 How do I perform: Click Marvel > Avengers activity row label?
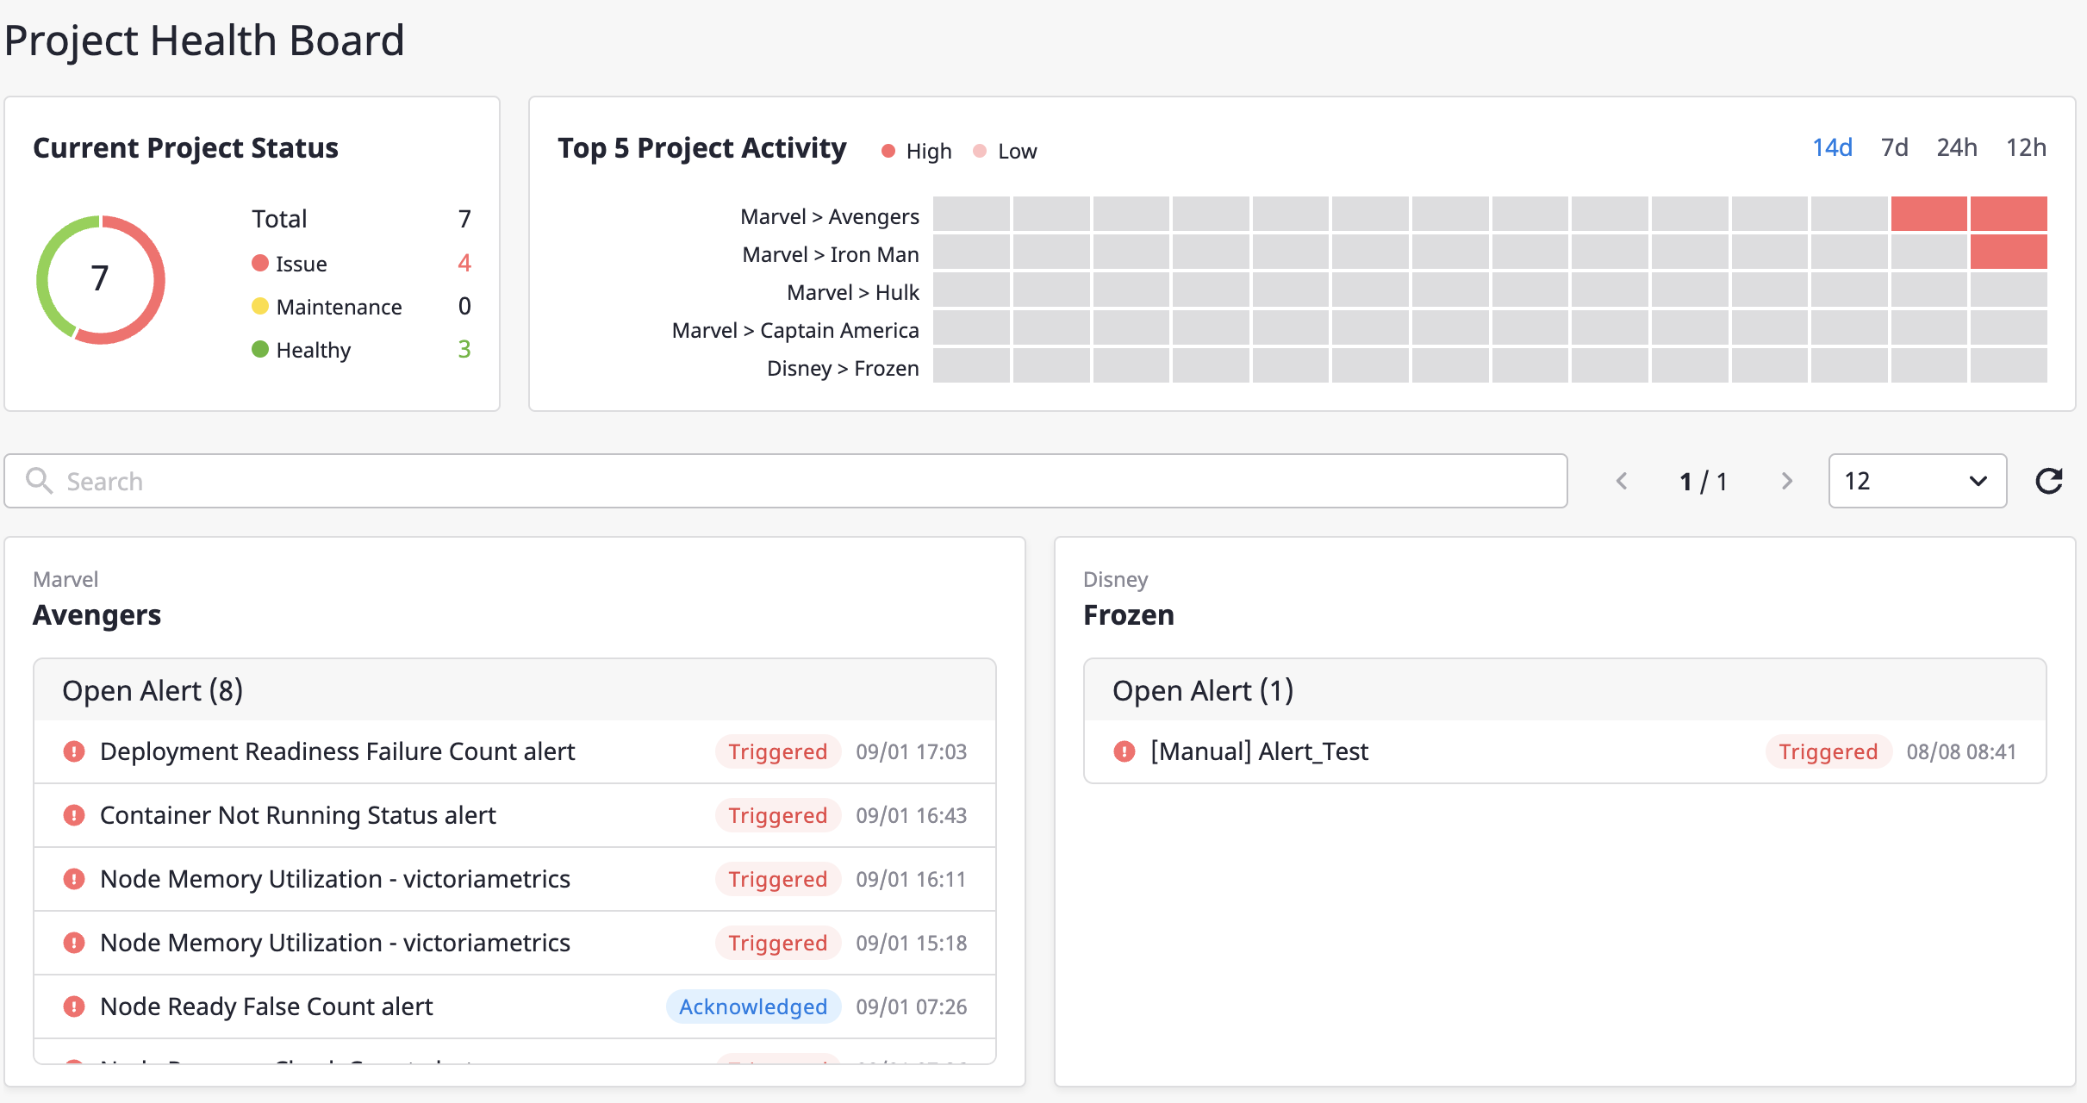point(830,216)
